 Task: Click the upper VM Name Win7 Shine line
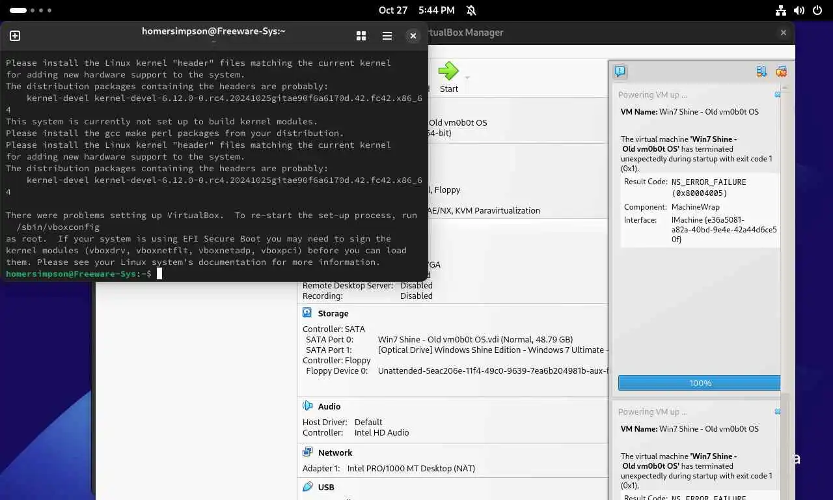point(690,112)
